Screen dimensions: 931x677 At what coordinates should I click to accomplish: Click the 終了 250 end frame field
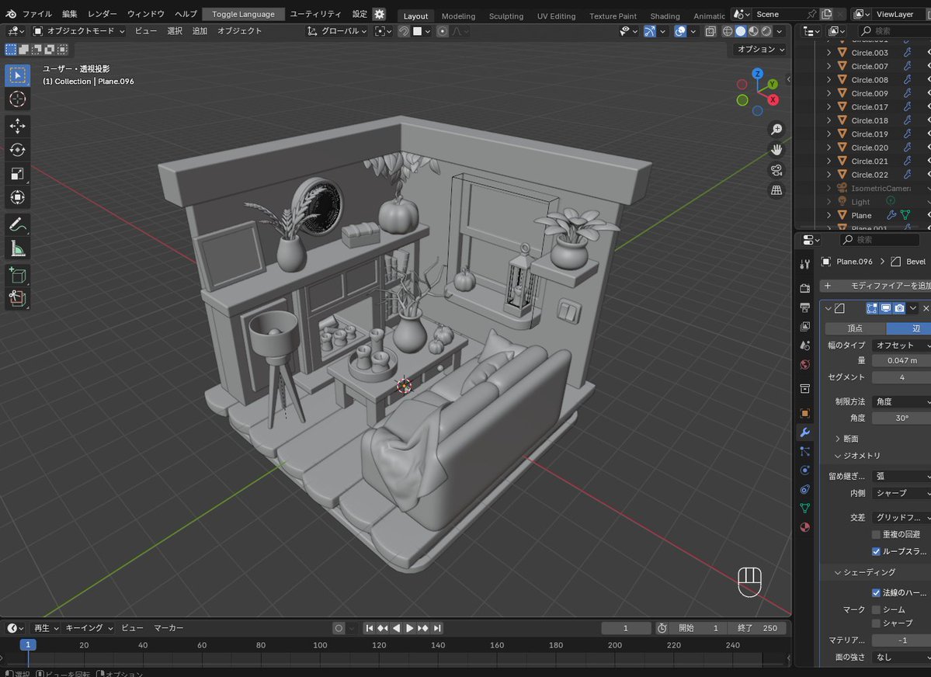(x=757, y=628)
